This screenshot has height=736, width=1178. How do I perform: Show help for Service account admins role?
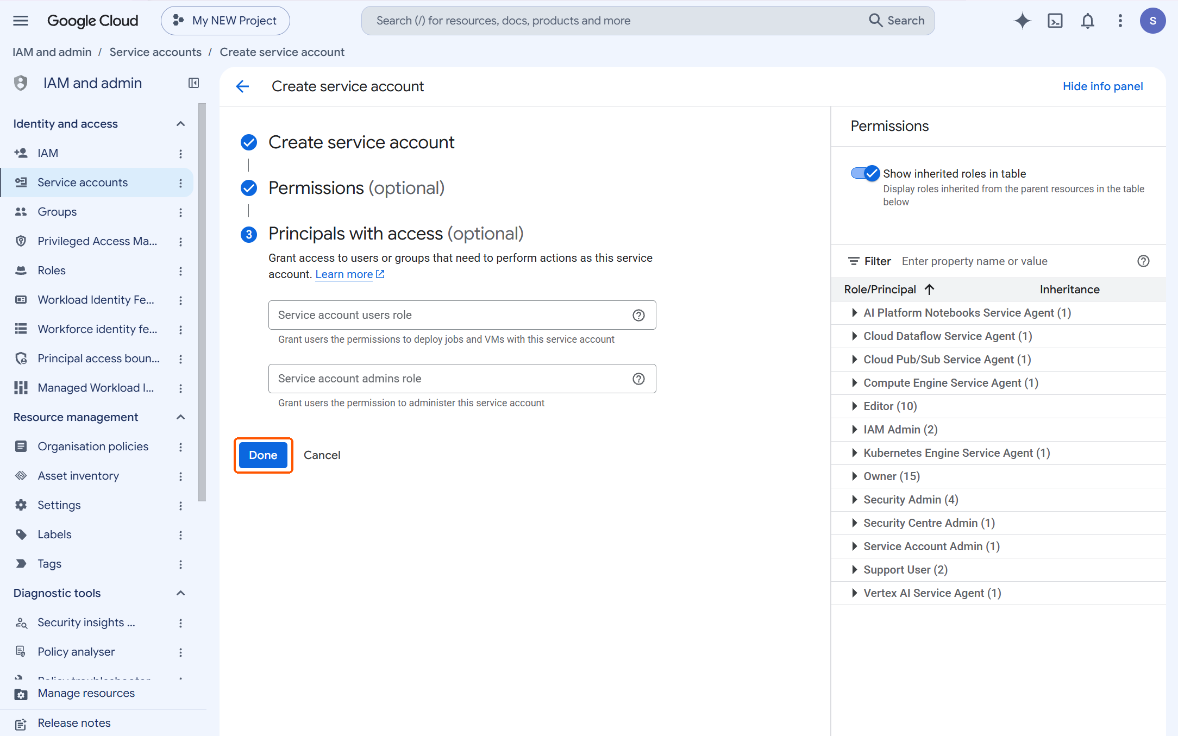click(x=638, y=379)
